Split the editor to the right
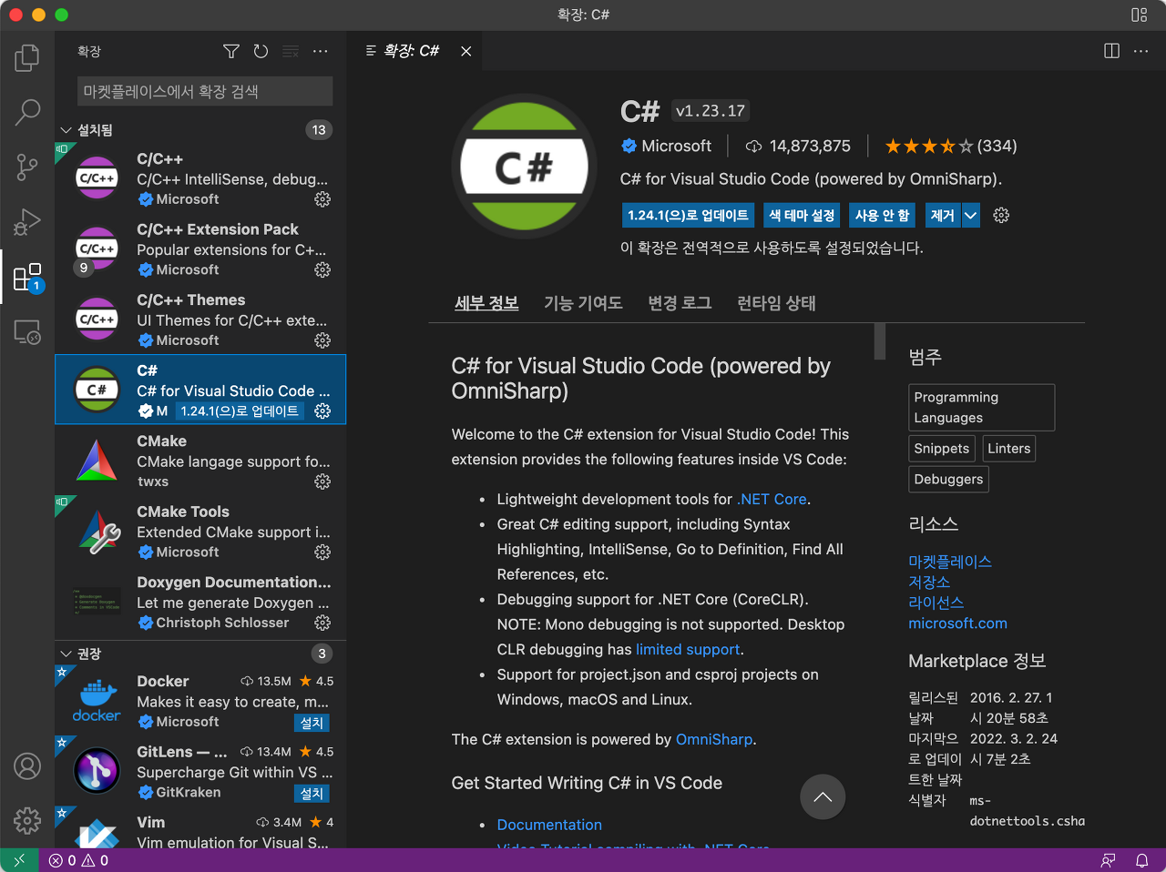 pyautogui.click(x=1111, y=51)
